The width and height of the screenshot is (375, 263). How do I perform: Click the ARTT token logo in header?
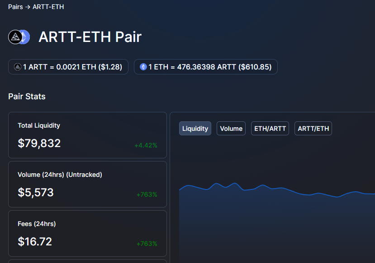(x=15, y=37)
